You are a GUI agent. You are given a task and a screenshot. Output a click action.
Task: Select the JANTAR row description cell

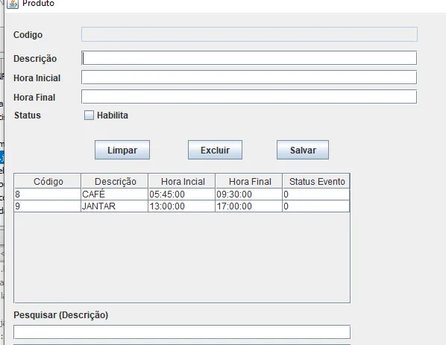[115, 206]
